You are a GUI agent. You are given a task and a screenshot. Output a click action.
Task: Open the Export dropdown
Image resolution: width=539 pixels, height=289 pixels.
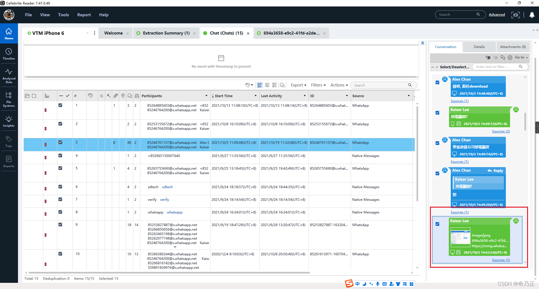[298, 85]
